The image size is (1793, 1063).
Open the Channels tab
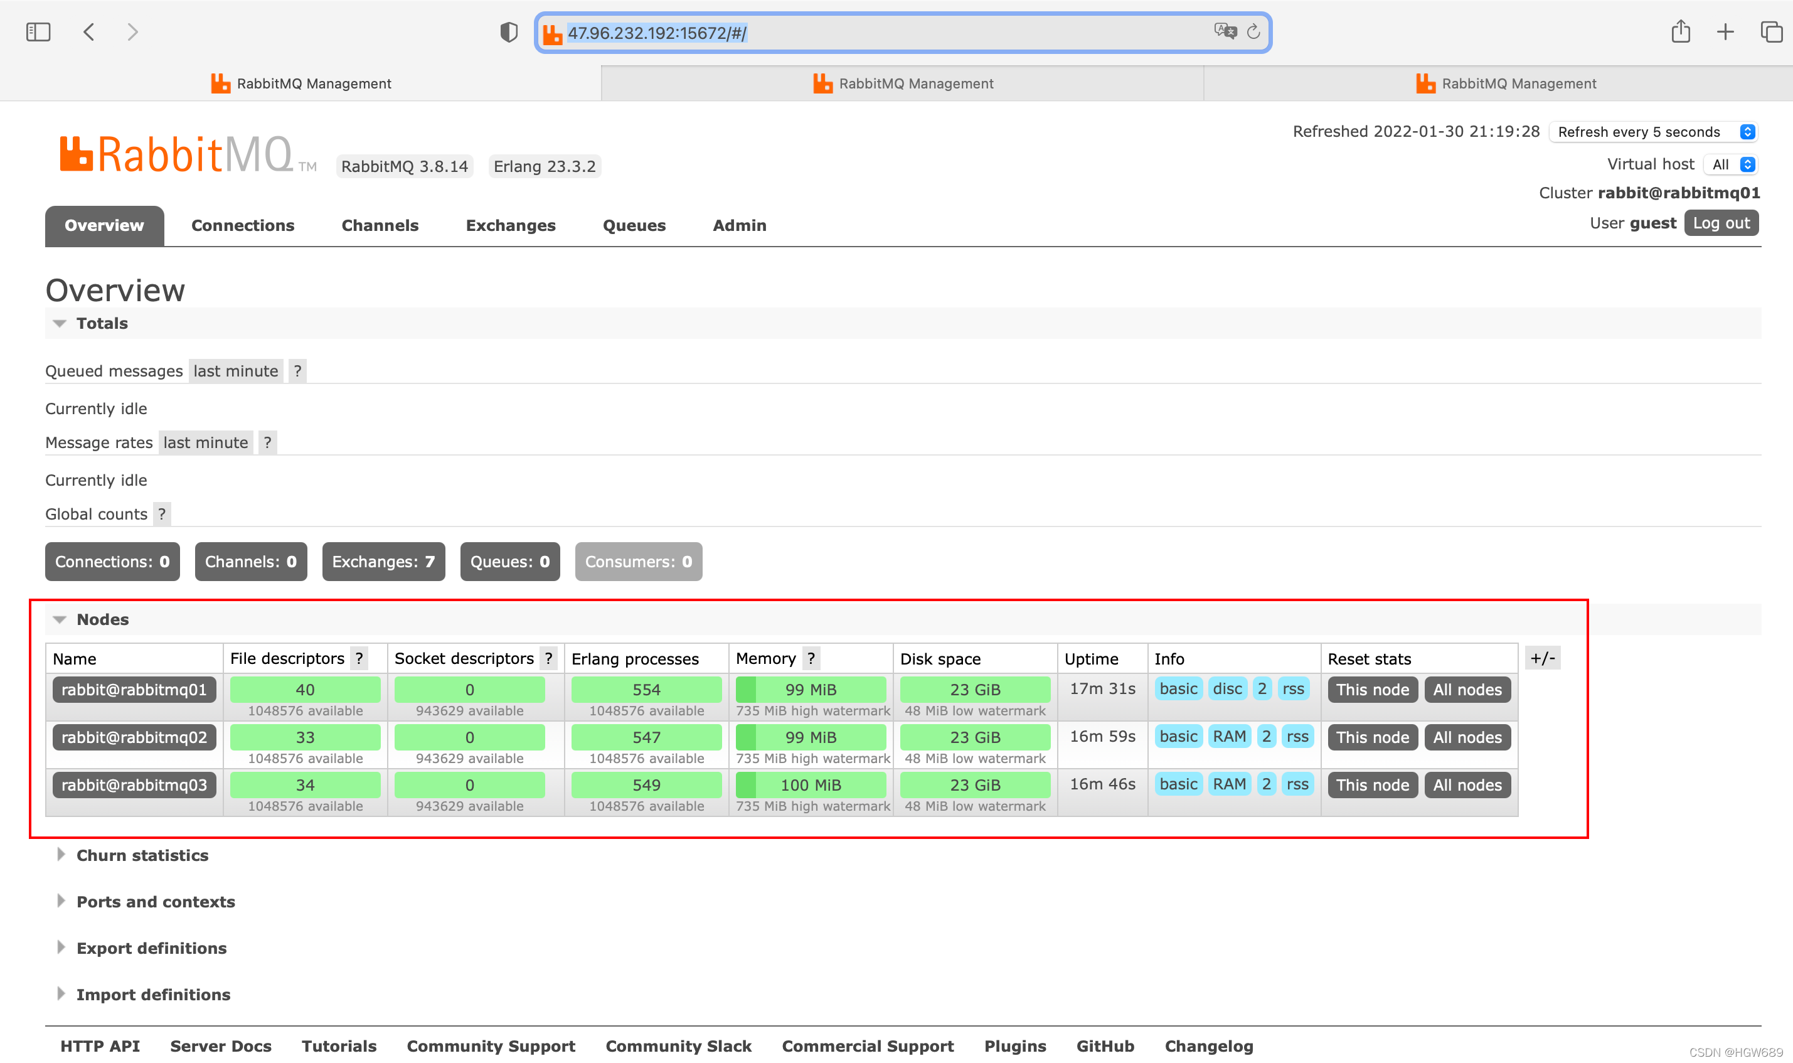[x=380, y=226]
